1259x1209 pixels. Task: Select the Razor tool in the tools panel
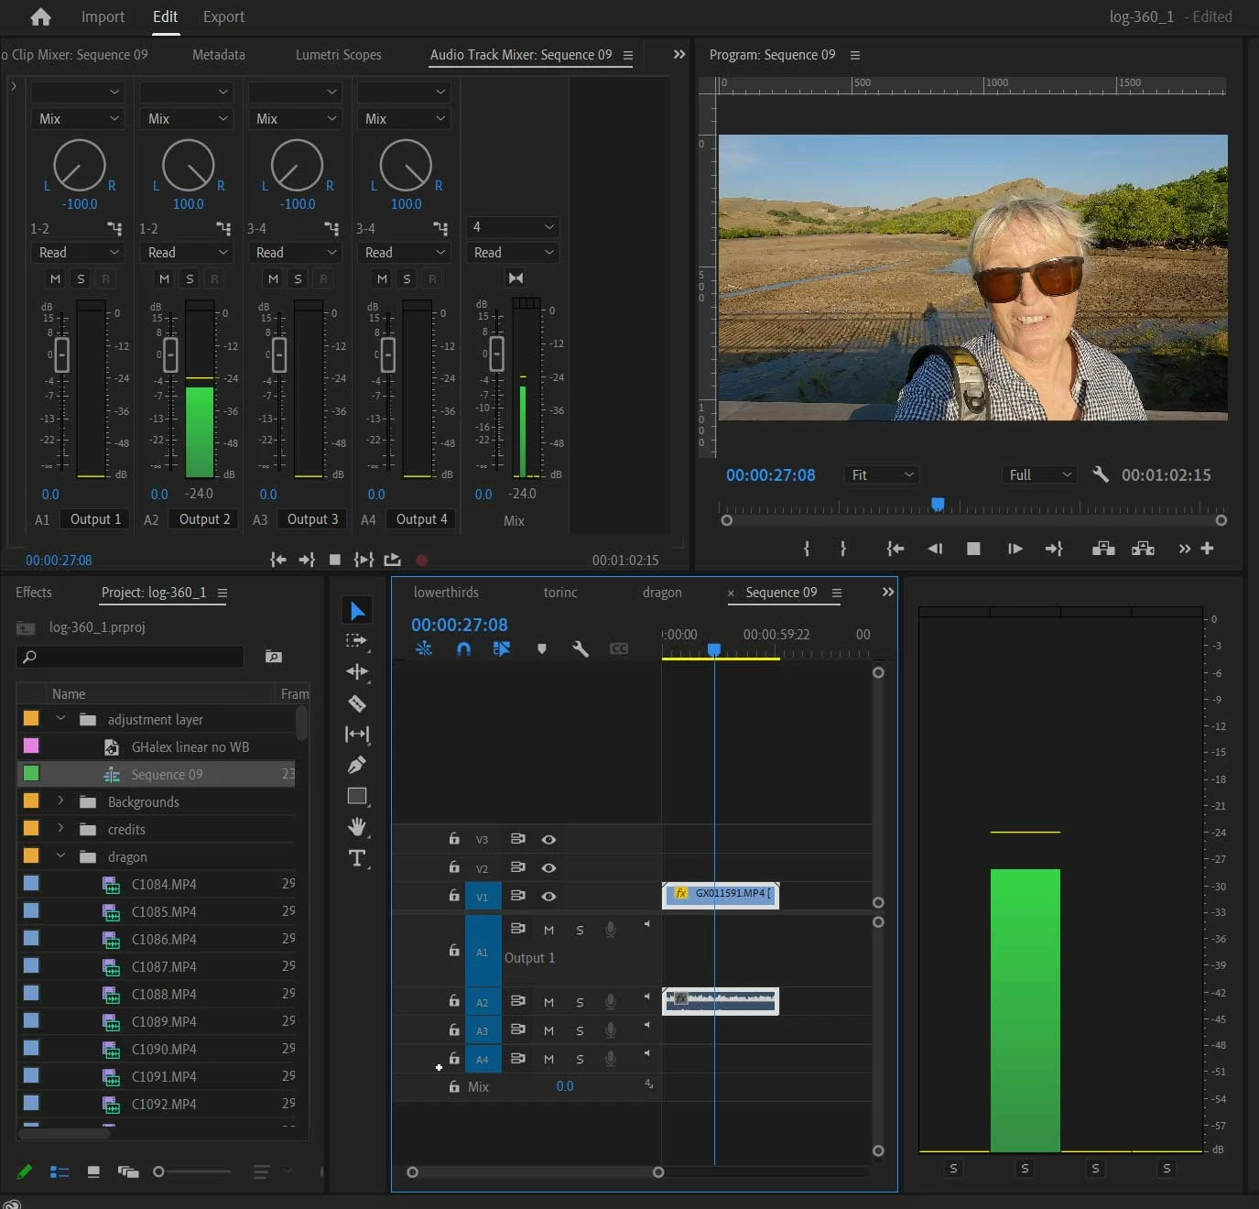click(x=357, y=703)
